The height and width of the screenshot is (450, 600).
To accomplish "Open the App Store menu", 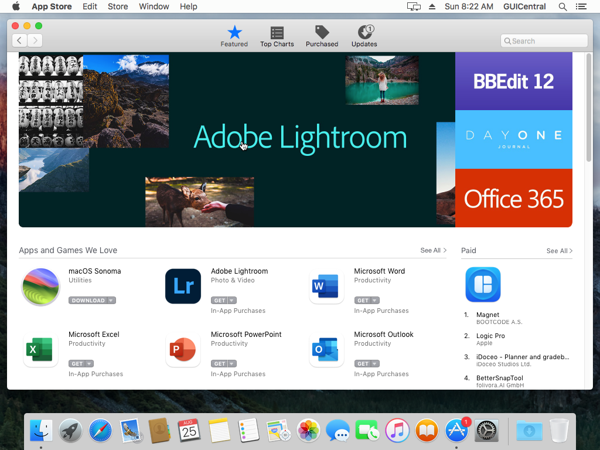I will (52, 6).
